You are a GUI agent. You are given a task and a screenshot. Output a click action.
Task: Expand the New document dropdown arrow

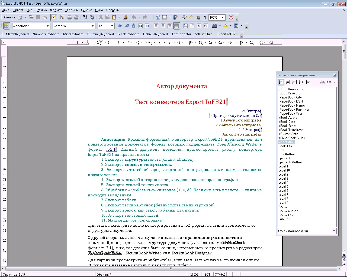[25, 17]
